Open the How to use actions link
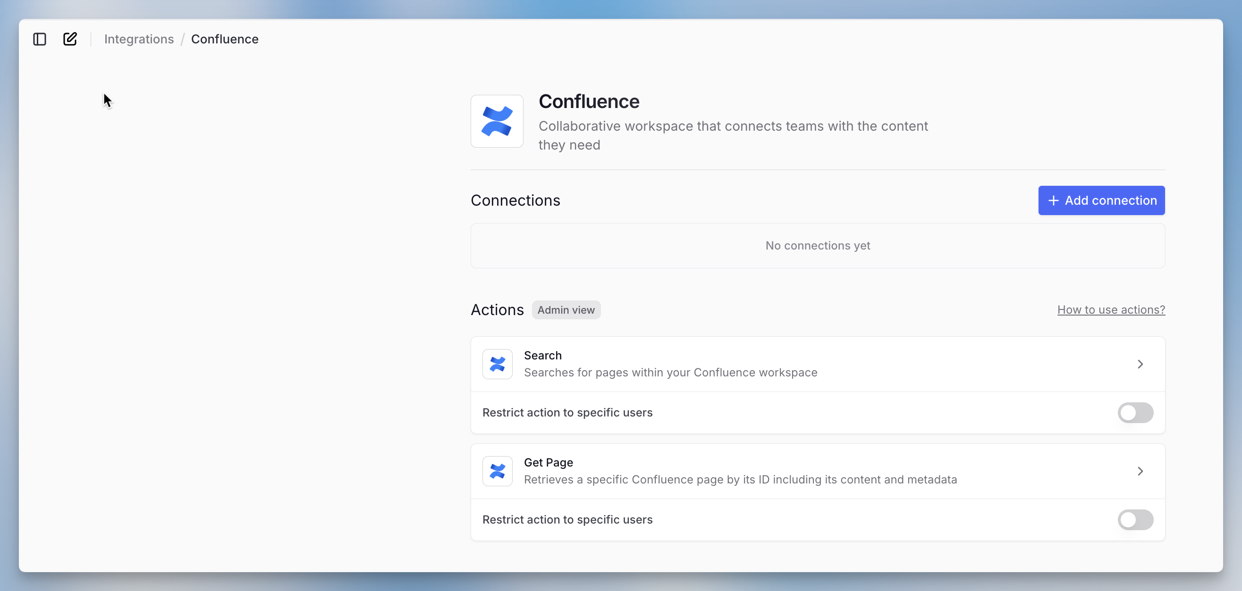The width and height of the screenshot is (1242, 591). tap(1111, 310)
